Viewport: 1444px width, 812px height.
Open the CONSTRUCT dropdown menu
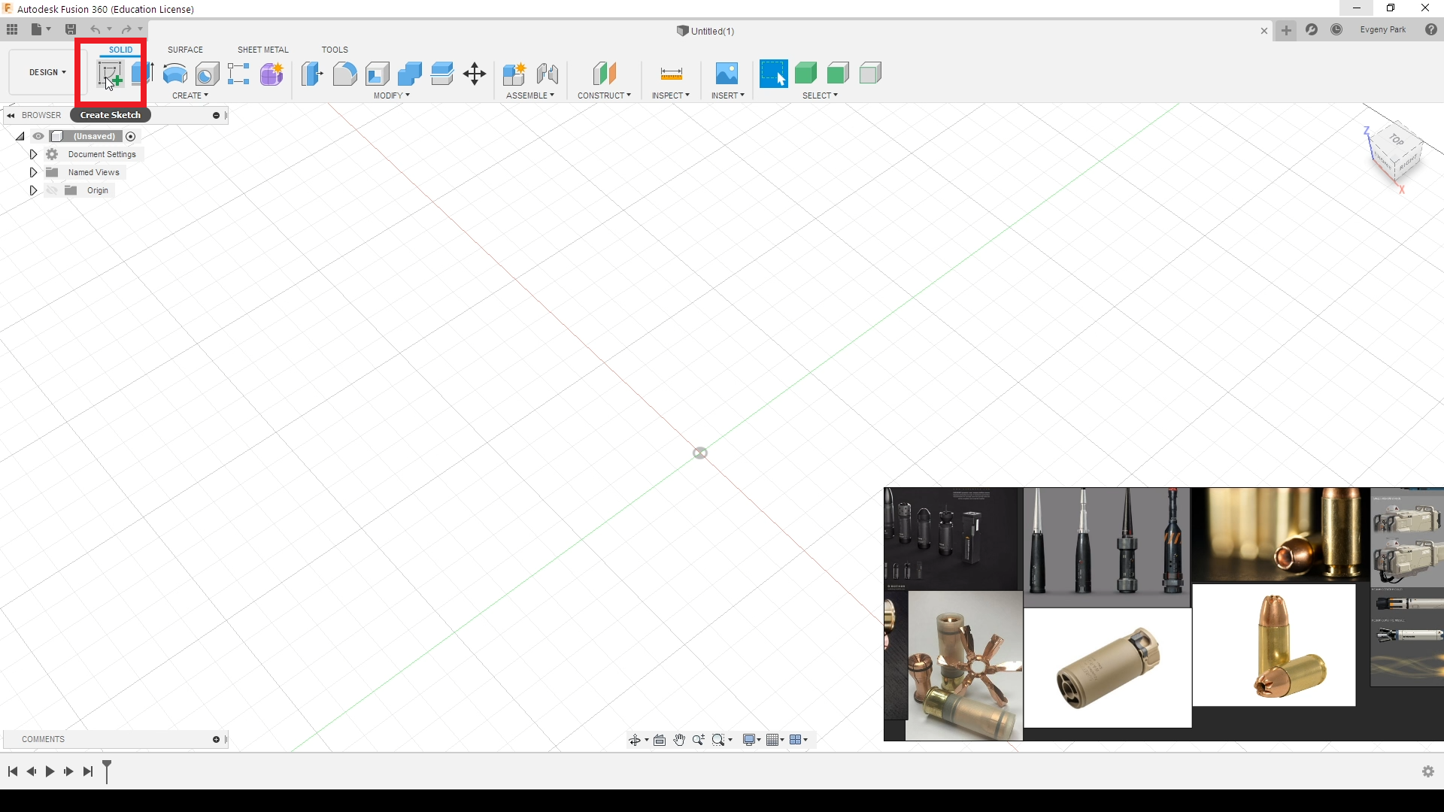point(605,95)
